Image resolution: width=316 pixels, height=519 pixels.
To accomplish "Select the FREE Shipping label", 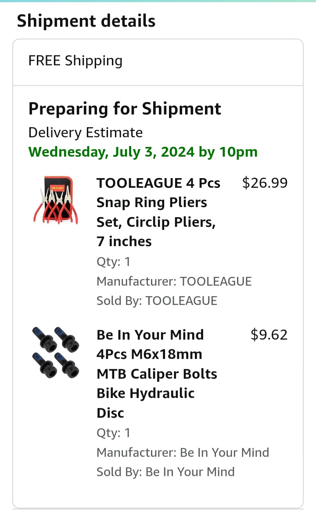I will coord(75,61).
